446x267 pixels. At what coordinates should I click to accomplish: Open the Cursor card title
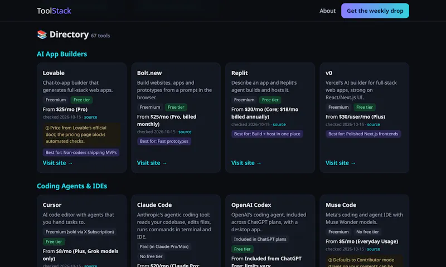(52, 205)
